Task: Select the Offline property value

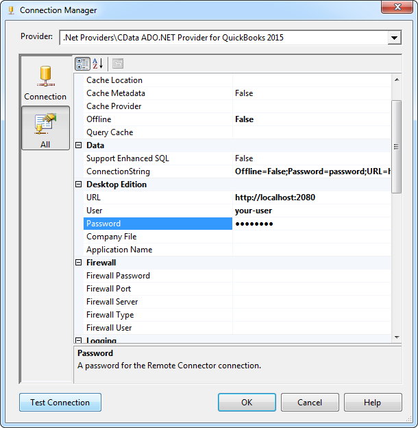Action: click(312, 119)
